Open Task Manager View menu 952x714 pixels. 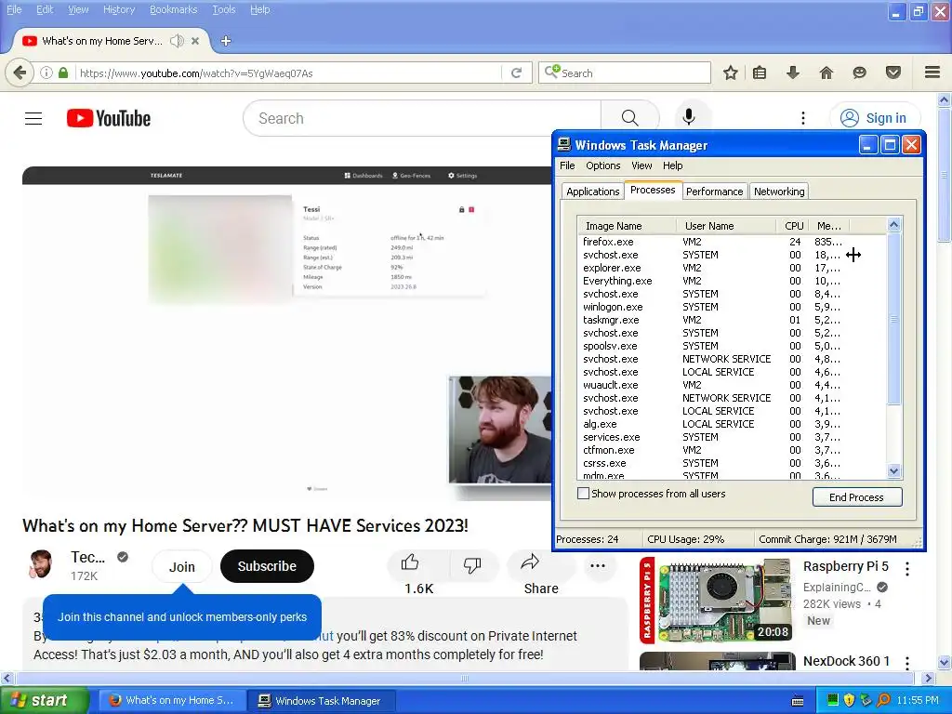pyautogui.click(x=641, y=165)
